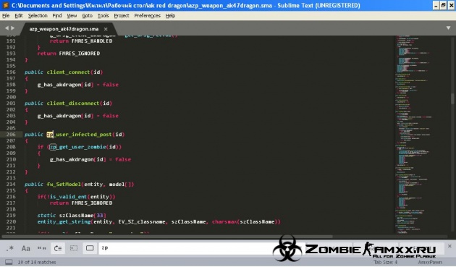Toggle highlight matches button

pos(90,248)
